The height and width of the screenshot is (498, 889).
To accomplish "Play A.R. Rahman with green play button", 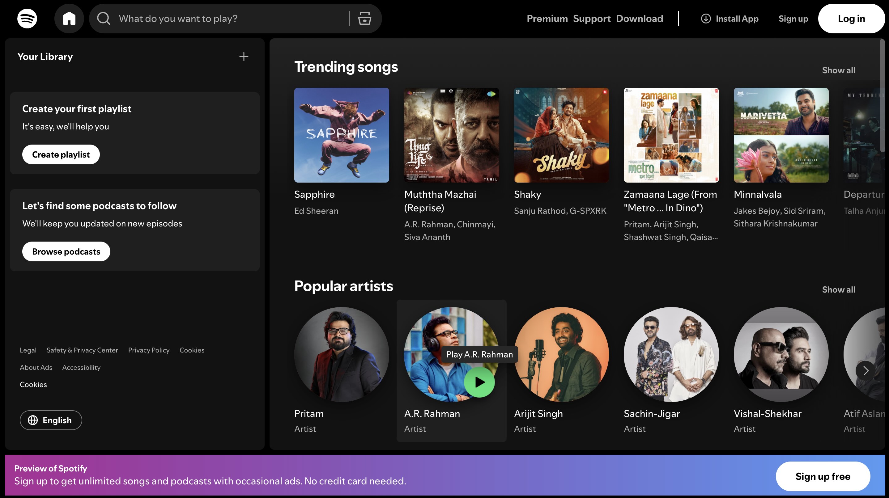I will tap(479, 382).
